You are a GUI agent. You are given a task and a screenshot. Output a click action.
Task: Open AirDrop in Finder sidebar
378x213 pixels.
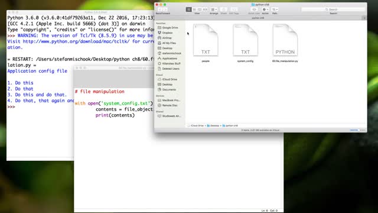[167, 38]
